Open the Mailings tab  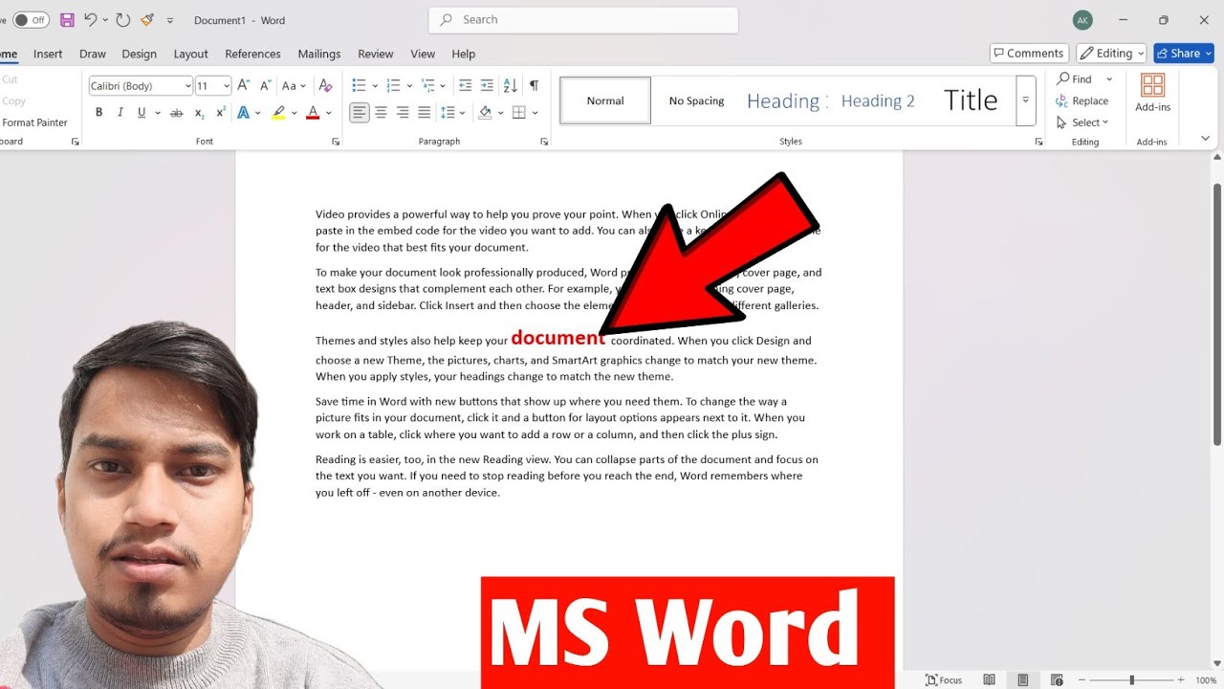pyautogui.click(x=319, y=55)
